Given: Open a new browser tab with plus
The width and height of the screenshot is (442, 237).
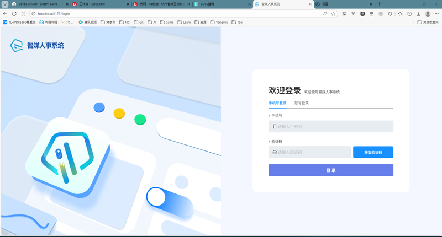Looking at the screenshot, I should (x=379, y=4).
